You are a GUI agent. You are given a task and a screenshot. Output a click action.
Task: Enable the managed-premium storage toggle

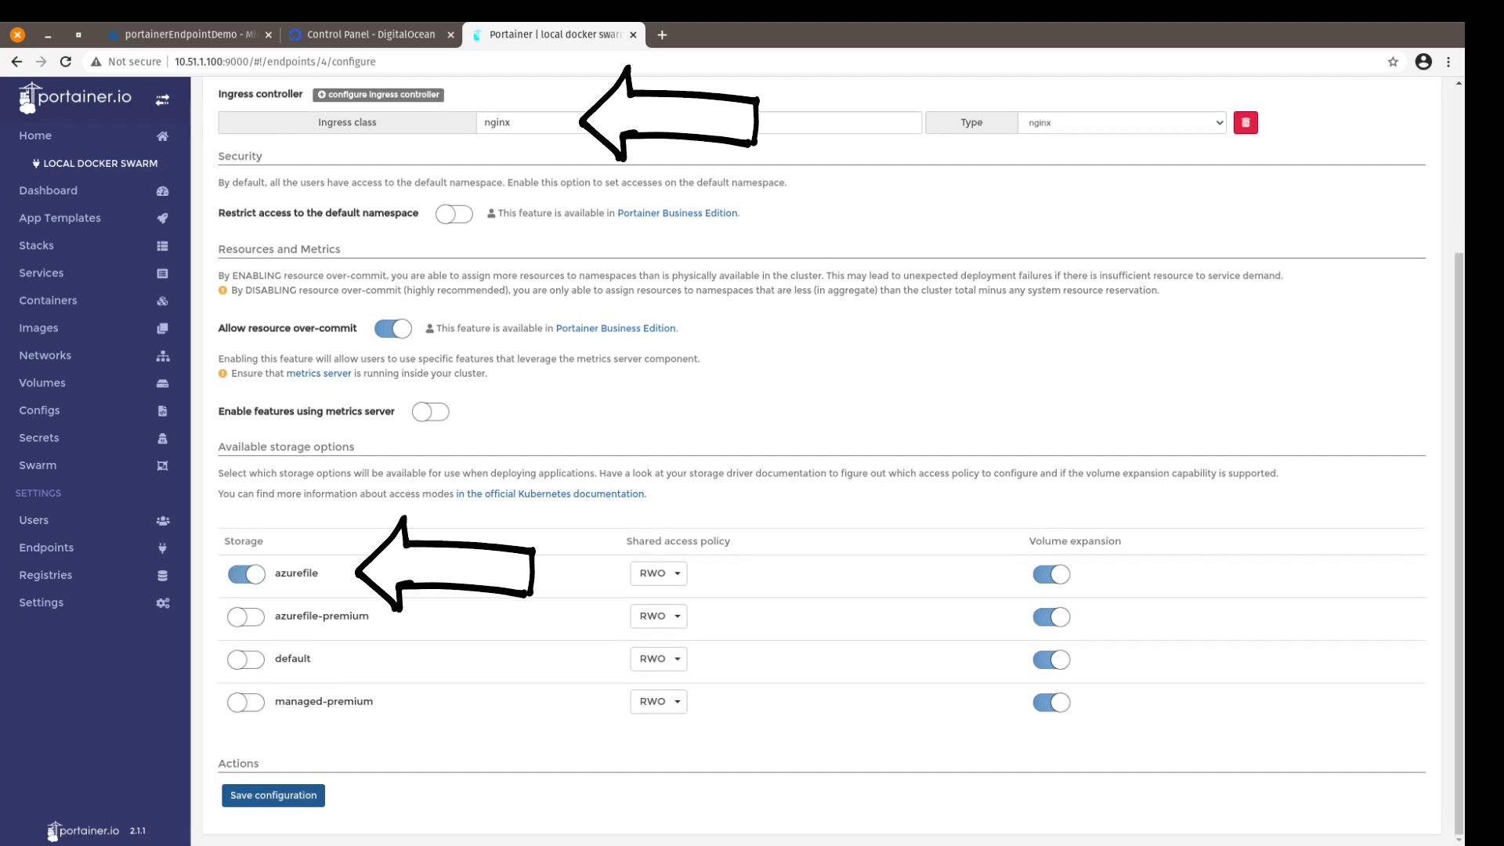coord(246,703)
